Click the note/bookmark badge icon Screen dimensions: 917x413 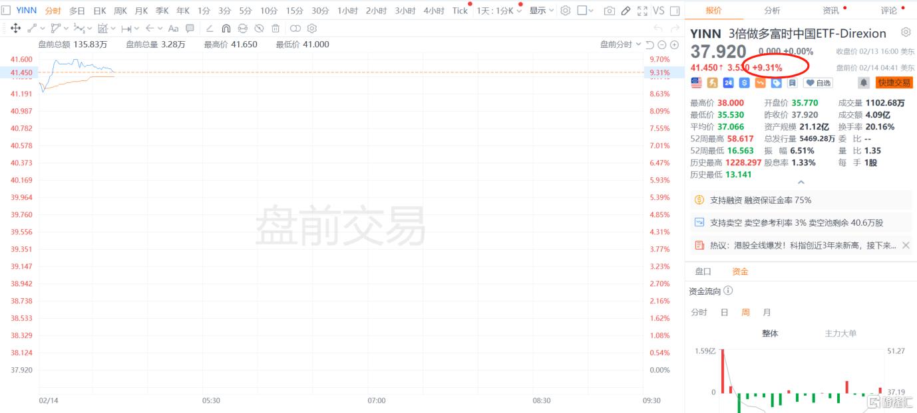(792, 83)
